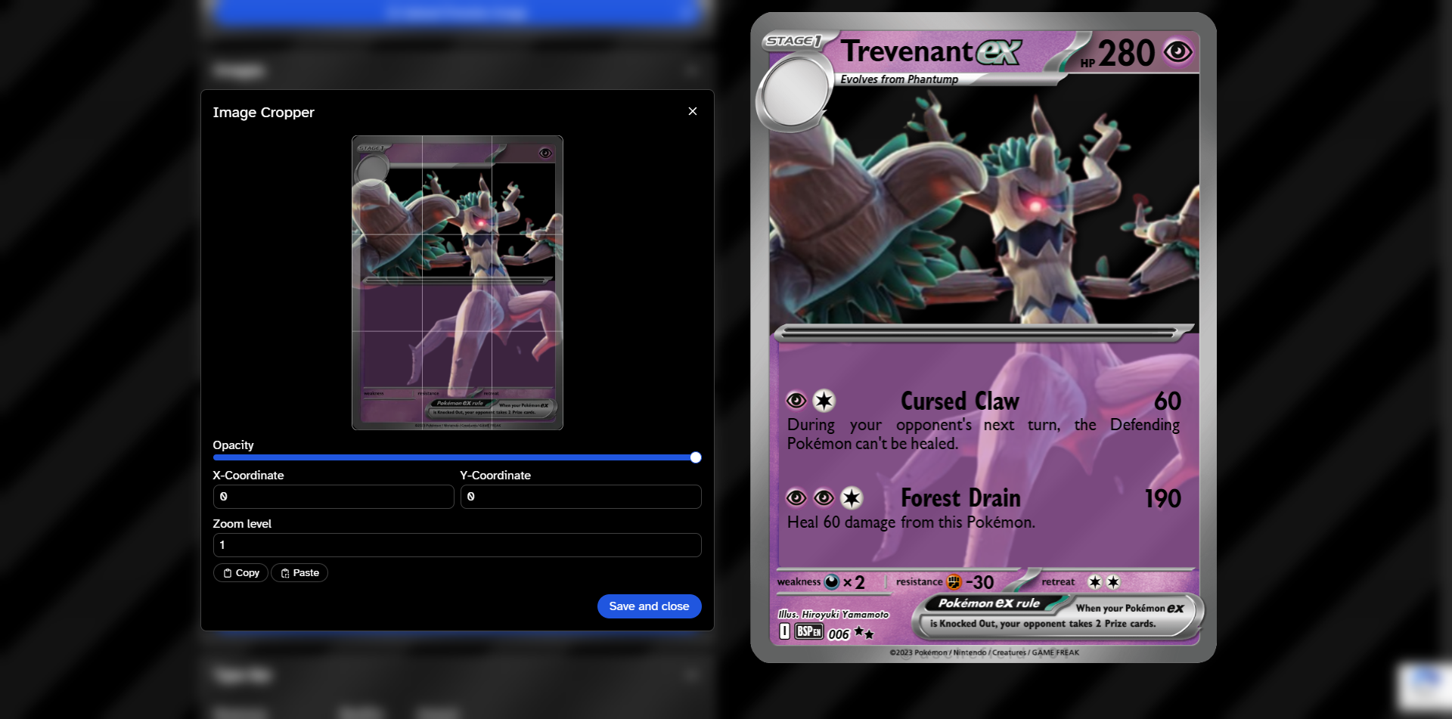This screenshot has height=719, width=1452.
Task: Click the "Y-Coordinate" label
Action: (x=495, y=476)
